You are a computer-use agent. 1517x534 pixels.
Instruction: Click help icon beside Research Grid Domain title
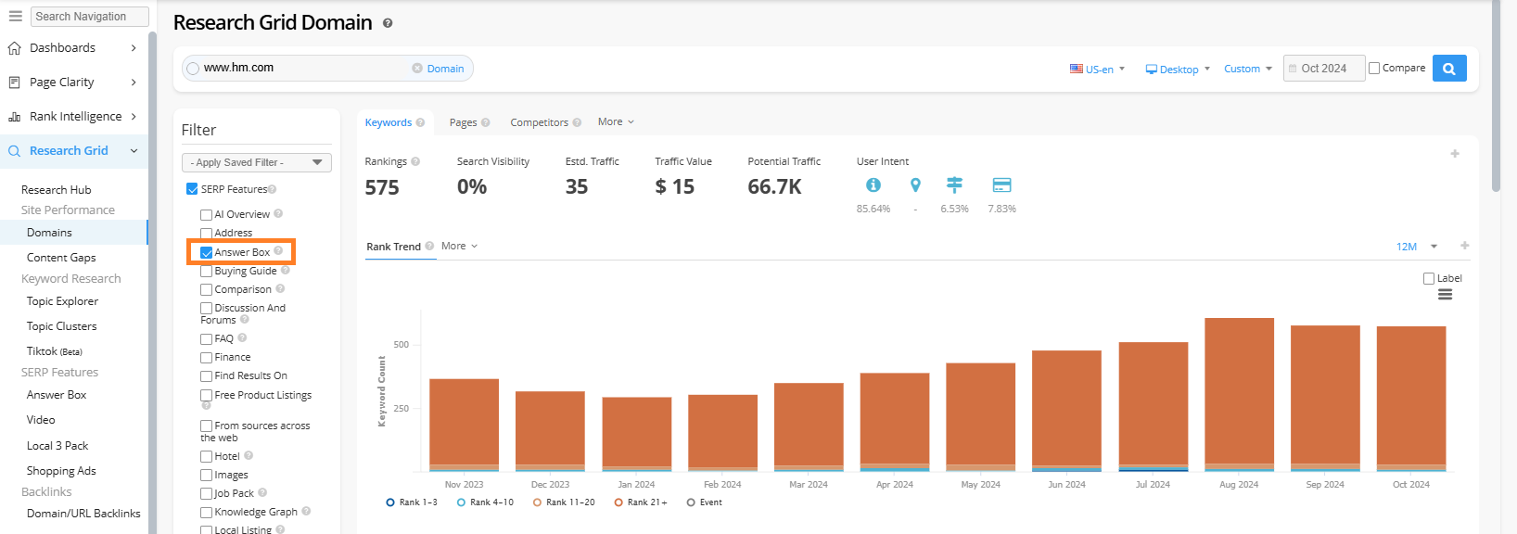click(x=388, y=23)
